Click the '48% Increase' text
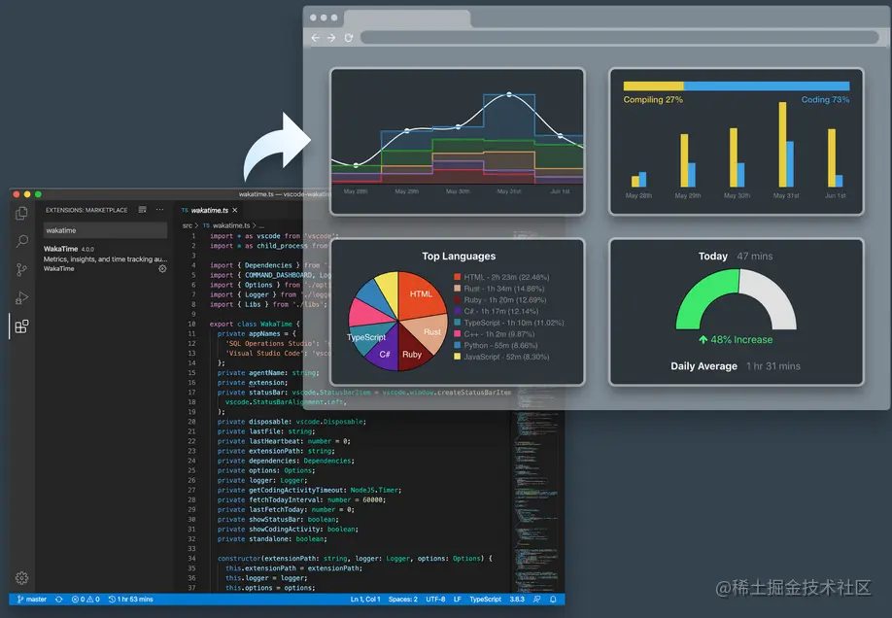892x618 pixels. pos(741,340)
